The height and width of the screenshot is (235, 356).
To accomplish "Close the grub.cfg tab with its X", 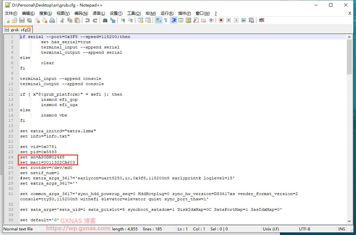I will coord(29,30).
